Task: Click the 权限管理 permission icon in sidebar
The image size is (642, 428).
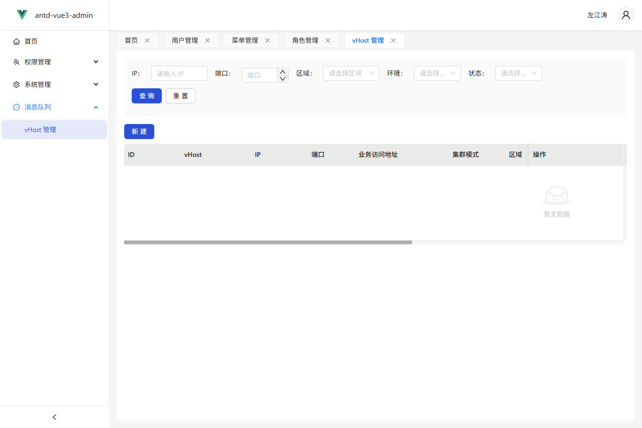Action: pos(16,62)
